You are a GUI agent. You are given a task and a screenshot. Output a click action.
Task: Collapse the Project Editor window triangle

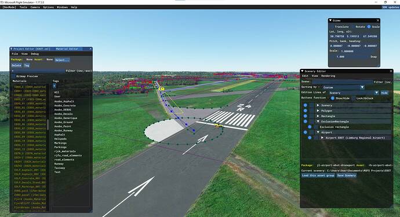(x=11, y=49)
